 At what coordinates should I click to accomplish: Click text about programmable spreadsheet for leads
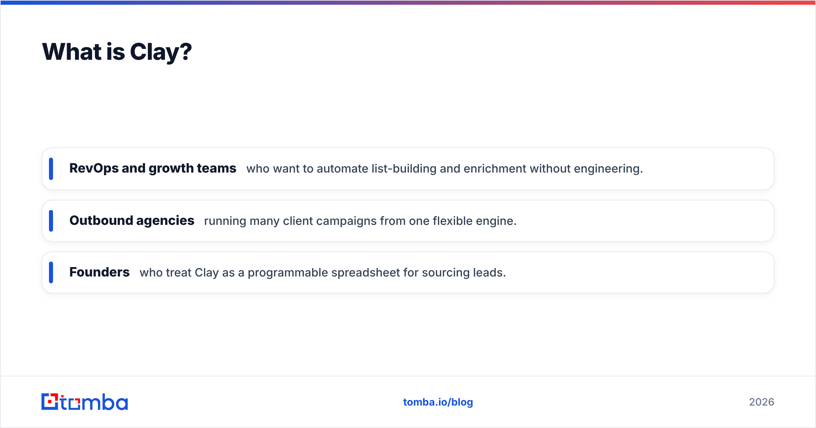(x=323, y=273)
